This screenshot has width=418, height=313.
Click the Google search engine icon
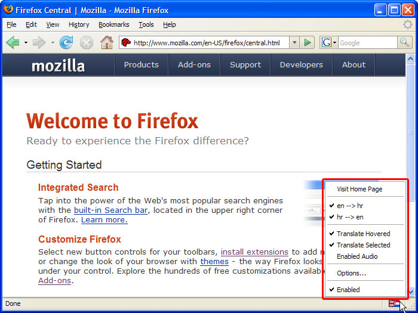pos(326,42)
